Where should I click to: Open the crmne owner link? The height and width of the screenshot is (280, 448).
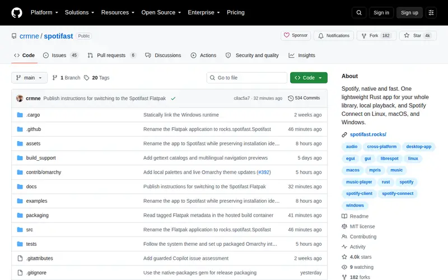point(29,36)
